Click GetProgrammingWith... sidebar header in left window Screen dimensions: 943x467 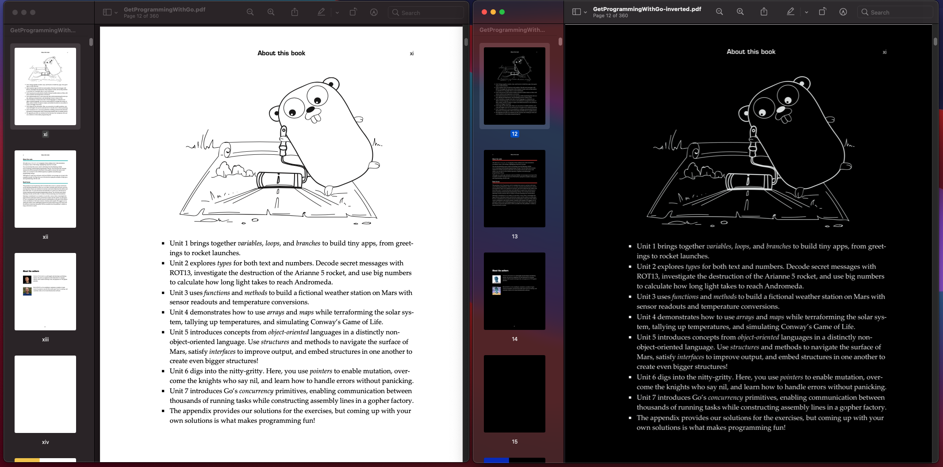pos(43,30)
